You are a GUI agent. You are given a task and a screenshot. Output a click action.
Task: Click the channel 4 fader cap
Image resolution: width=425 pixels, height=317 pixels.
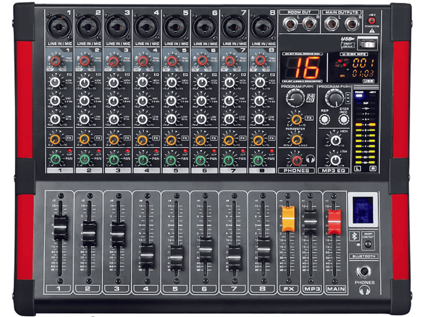[x=147, y=255]
